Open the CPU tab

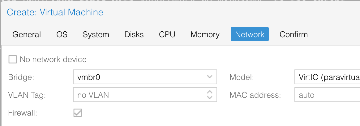click(167, 34)
